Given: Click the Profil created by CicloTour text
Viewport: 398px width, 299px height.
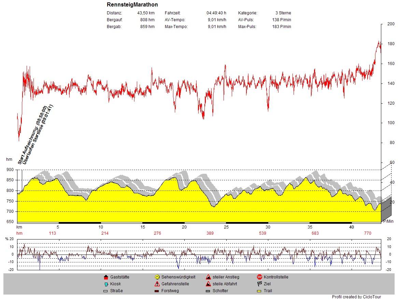Looking at the screenshot, I should click(356, 297).
